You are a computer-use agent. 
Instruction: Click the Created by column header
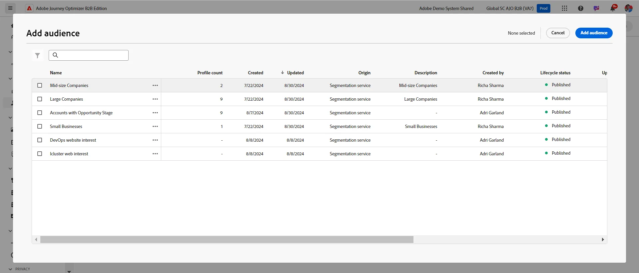tap(493, 73)
